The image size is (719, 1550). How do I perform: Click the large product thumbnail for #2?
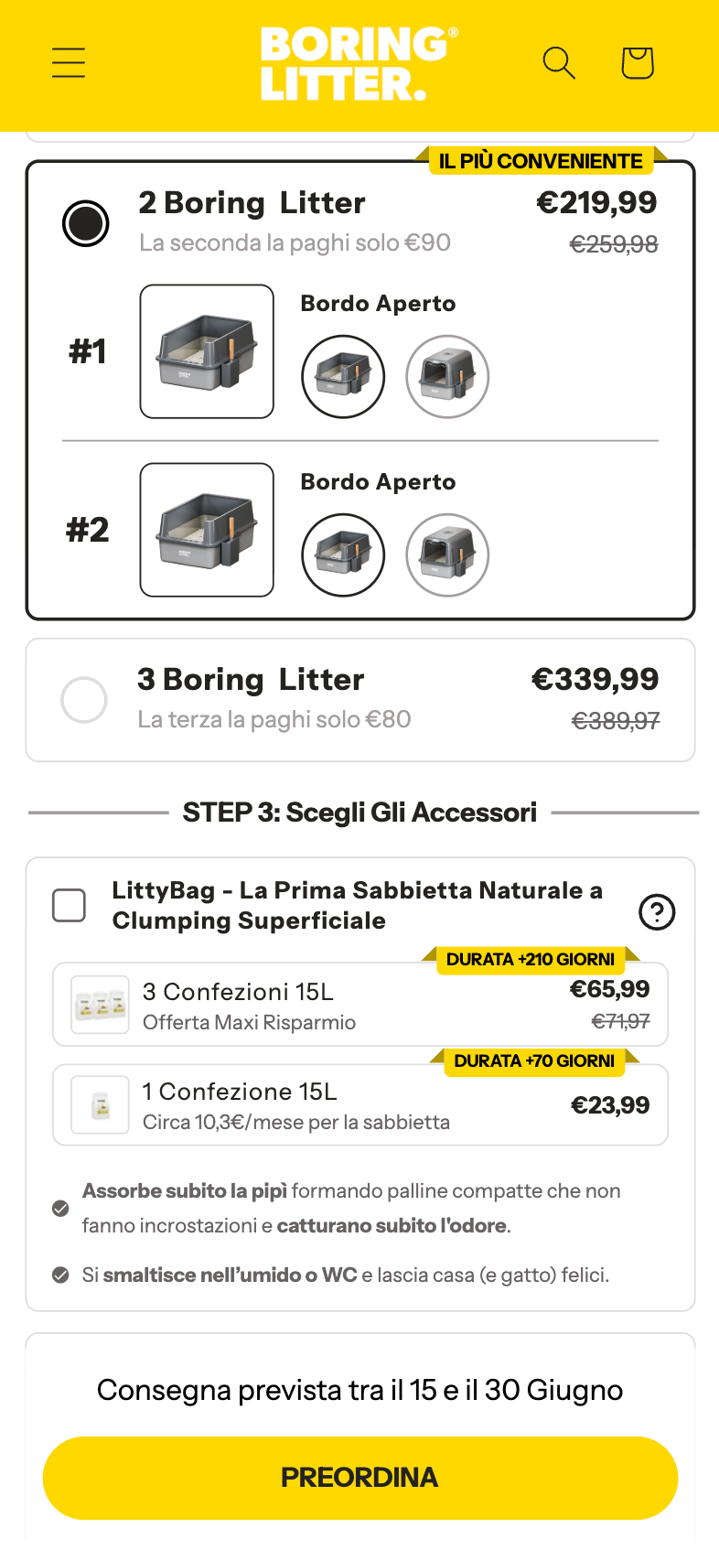click(x=207, y=530)
